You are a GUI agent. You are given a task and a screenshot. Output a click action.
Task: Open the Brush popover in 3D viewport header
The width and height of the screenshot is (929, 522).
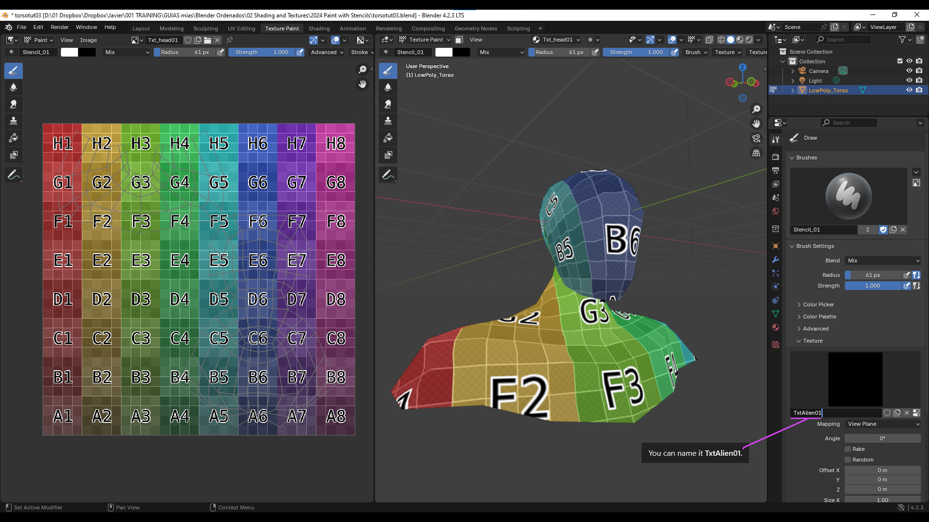696,52
